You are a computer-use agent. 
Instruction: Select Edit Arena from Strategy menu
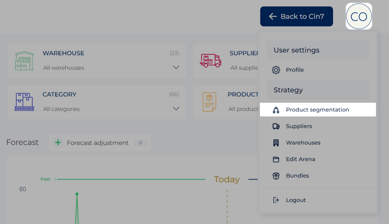tap(300, 159)
